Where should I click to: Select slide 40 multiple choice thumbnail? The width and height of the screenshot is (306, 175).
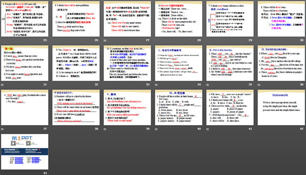[178, 108]
